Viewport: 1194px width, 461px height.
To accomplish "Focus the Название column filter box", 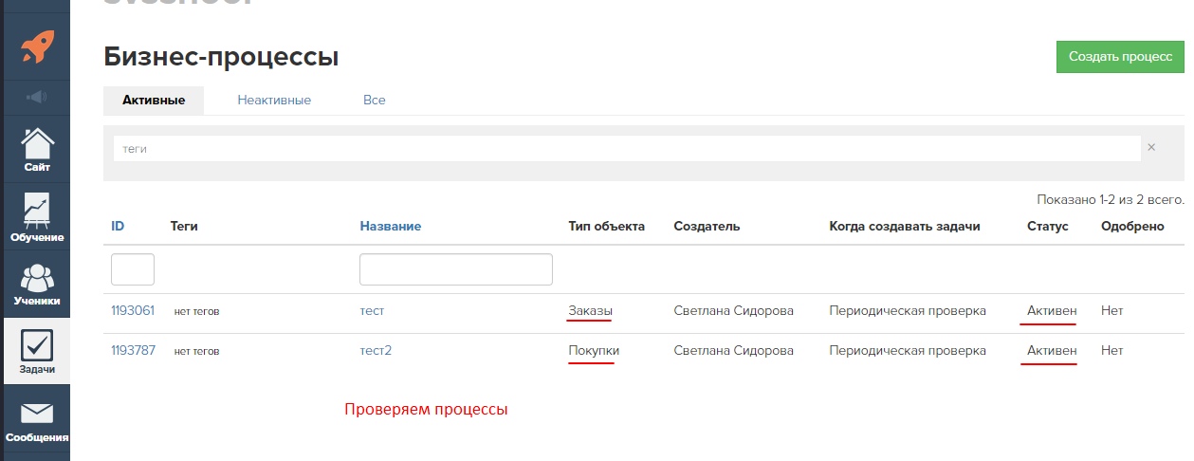I will click(x=455, y=269).
